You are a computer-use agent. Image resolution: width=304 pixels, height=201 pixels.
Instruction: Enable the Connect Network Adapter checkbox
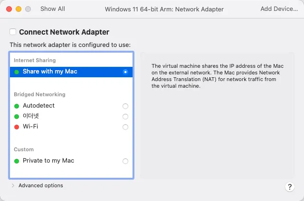coord(13,32)
